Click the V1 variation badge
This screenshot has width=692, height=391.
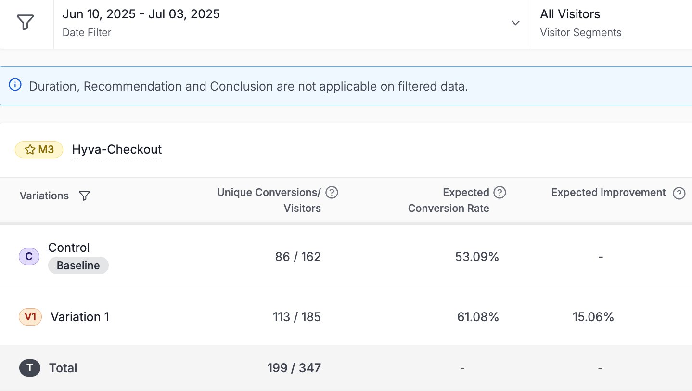30,317
